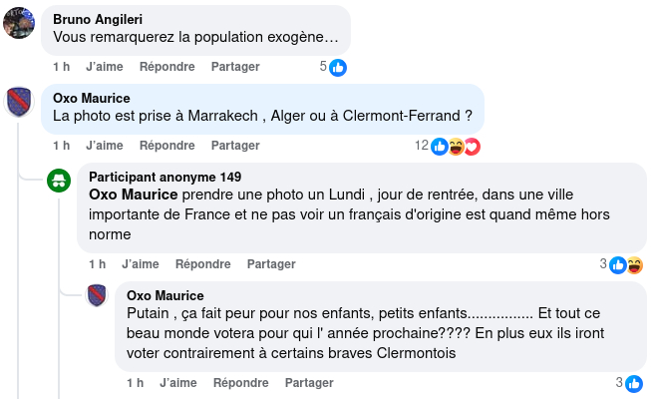Image resolution: width=656 pixels, height=399 pixels.
Task: Click the like icon on Oxo's last reply
Action: coord(633,383)
